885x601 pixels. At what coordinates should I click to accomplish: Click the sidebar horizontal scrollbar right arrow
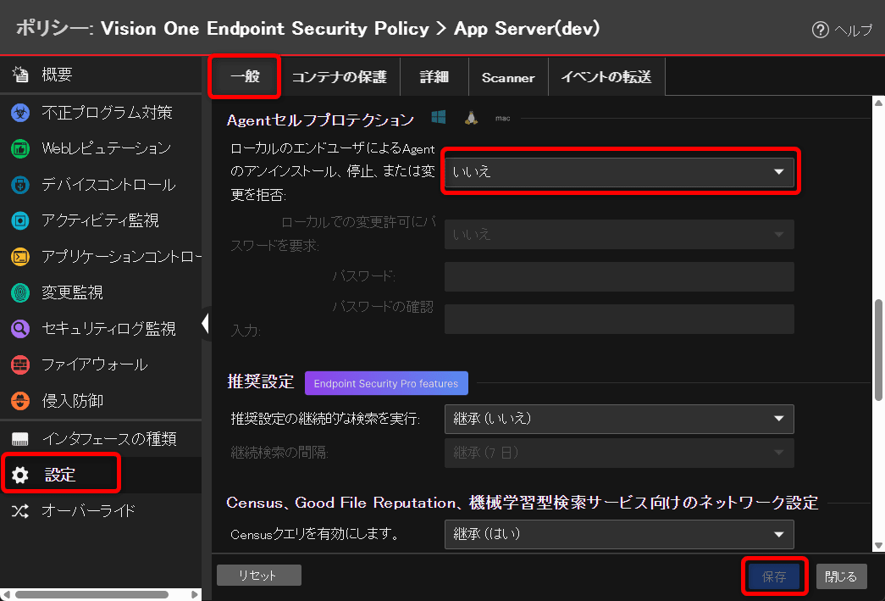[195, 595]
